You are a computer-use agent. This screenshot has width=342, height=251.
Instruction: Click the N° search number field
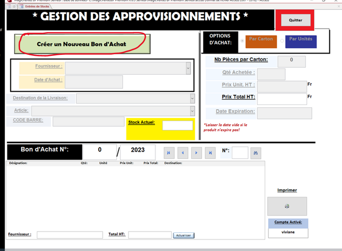[x=240, y=153]
